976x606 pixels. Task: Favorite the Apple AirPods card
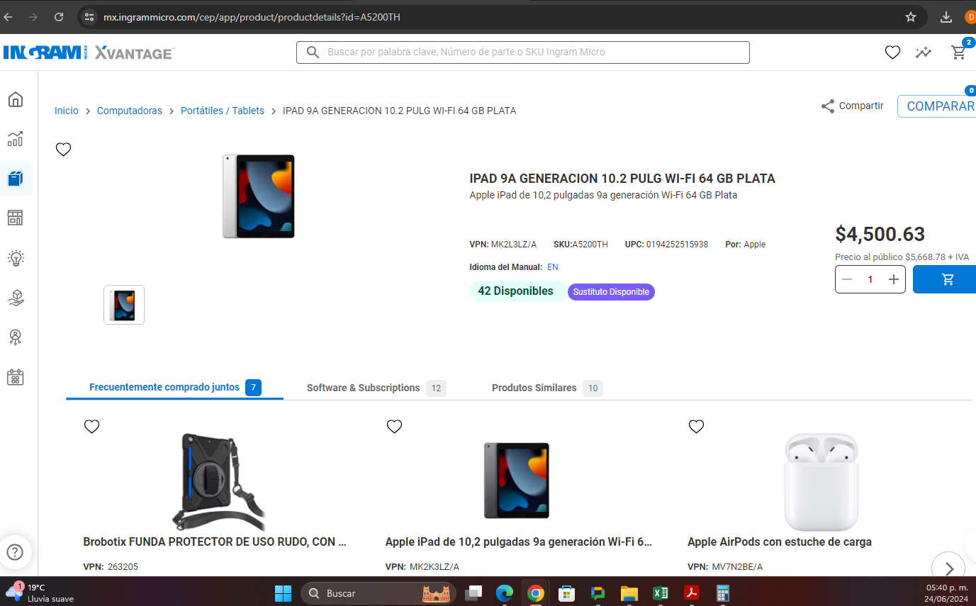[x=696, y=426]
